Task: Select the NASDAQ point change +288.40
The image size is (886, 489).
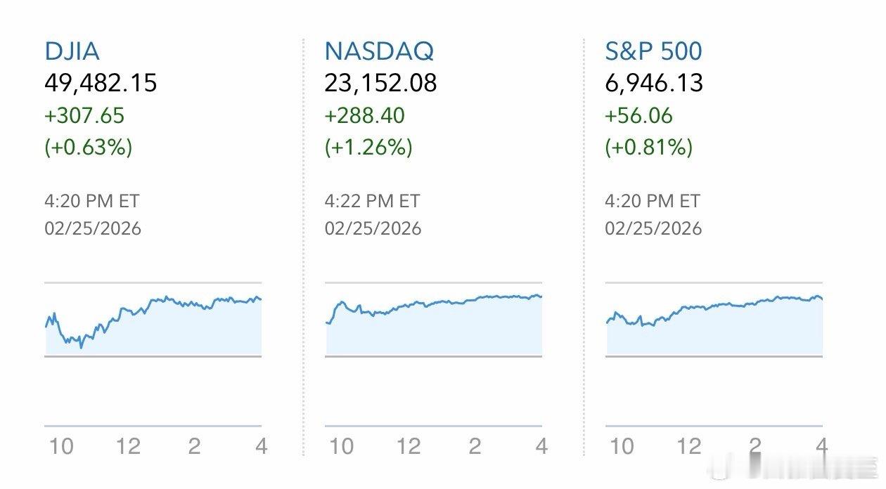Action: [x=365, y=115]
